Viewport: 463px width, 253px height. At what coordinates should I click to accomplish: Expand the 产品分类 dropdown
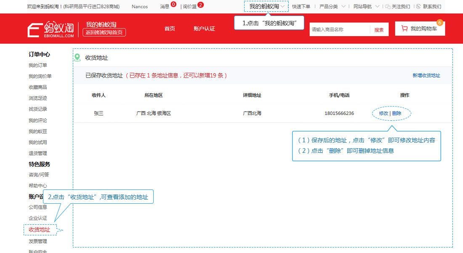(332, 6)
